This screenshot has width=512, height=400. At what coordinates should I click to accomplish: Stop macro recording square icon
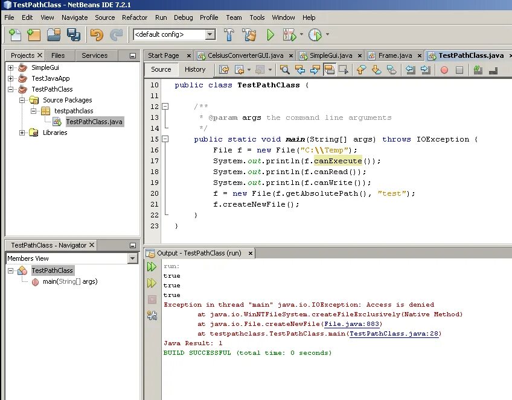click(x=459, y=70)
